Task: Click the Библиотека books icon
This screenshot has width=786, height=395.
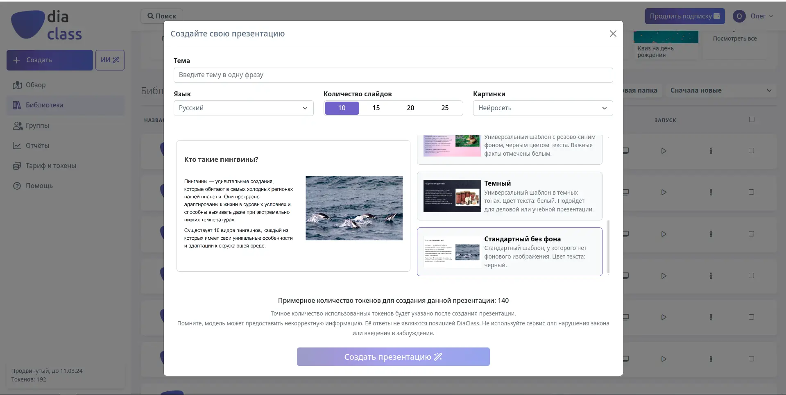Action: [x=17, y=105]
